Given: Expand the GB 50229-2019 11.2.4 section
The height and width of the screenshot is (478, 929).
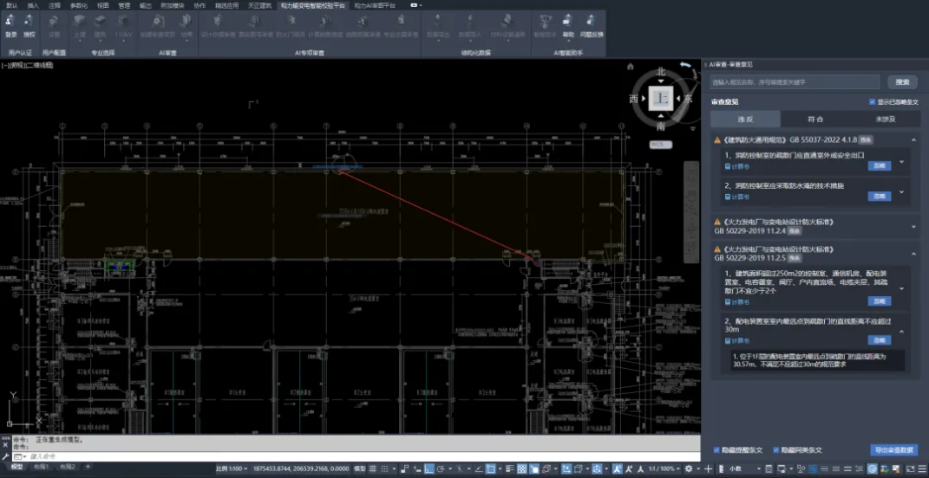Looking at the screenshot, I should [x=913, y=227].
